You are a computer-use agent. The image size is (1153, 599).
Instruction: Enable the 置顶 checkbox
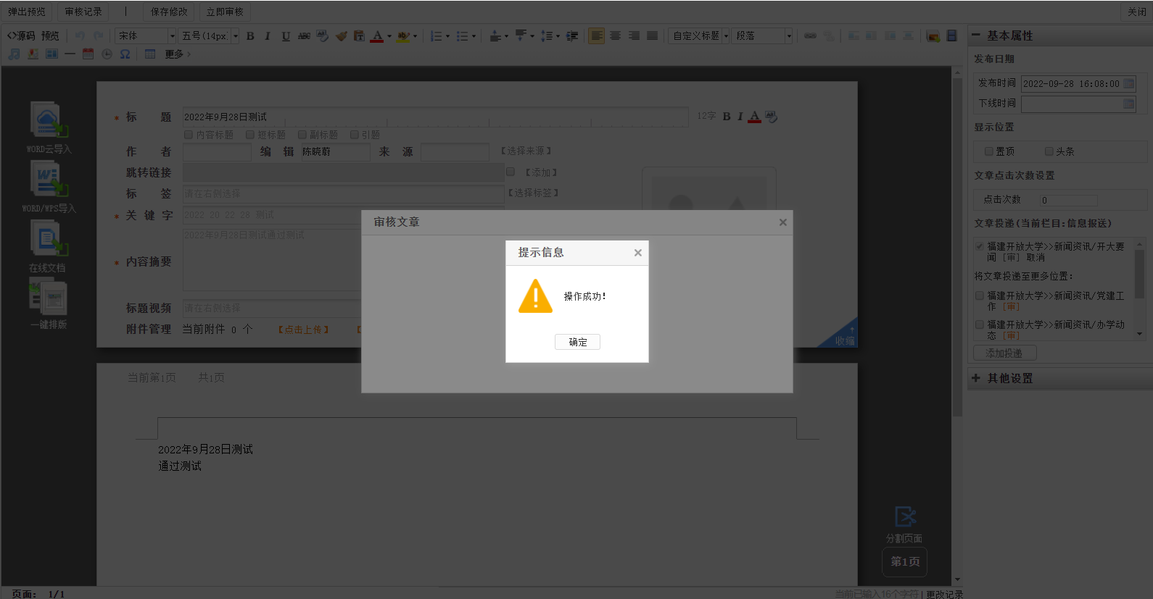[988, 151]
